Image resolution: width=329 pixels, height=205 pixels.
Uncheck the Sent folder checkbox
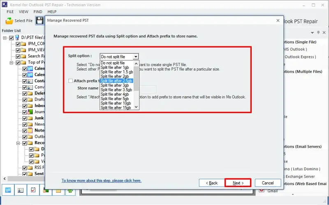pos(25,174)
